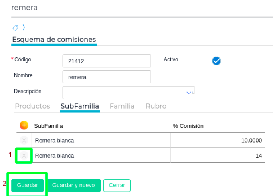Viewport: 273px width, 196px height.
Task: Switch to the Productos tab
Action: (x=32, y=106)
